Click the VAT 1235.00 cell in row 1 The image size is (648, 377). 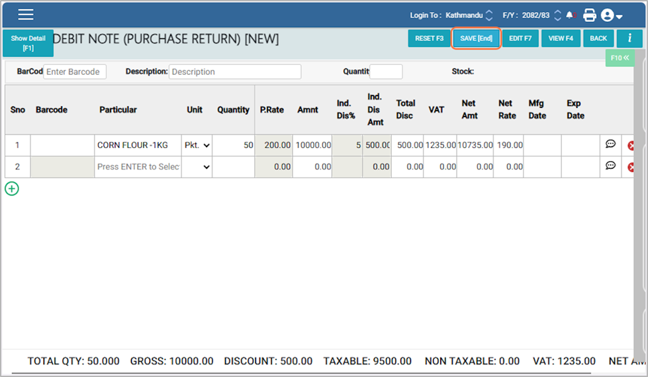tap(440, 145)
